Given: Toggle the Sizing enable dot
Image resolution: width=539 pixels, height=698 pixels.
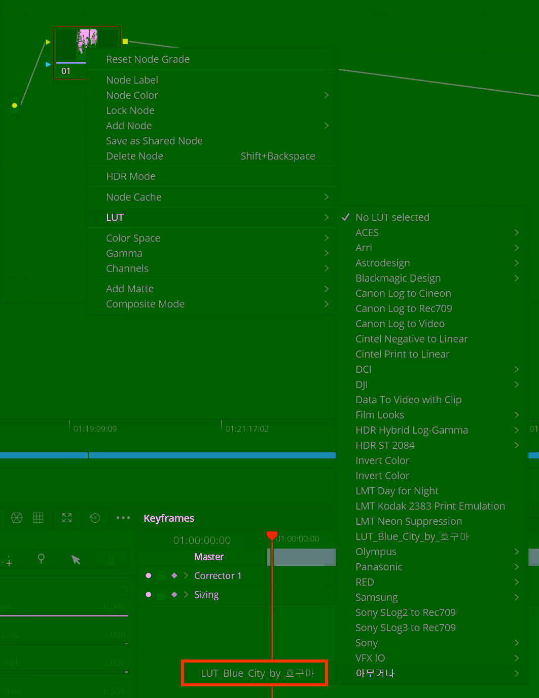Looking at the screenshot, I should (149, 594).
